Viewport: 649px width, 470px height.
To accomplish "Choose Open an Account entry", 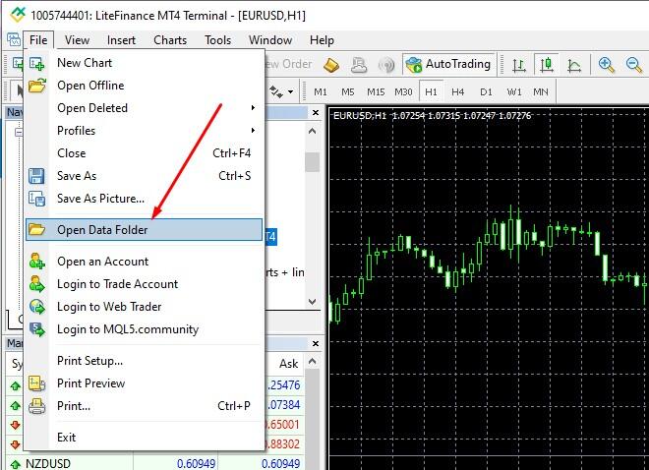I will [x=144, y=262].
